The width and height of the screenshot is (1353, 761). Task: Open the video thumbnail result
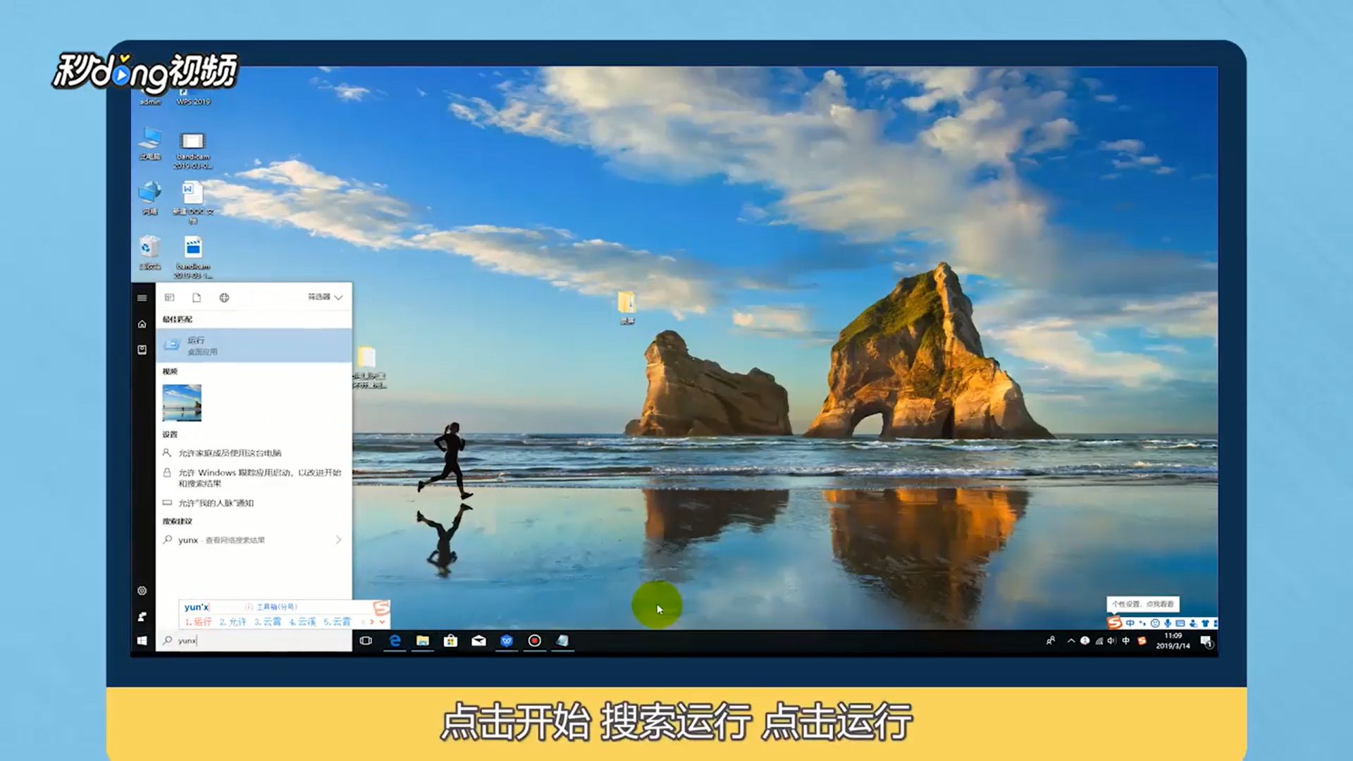tap(182, 402)
